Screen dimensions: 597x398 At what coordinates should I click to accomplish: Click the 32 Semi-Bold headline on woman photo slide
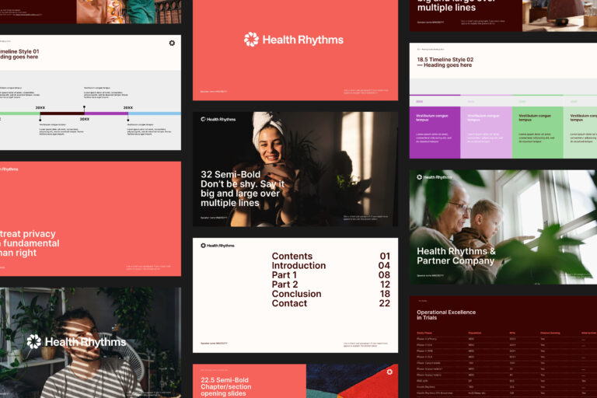coord(243,189)
